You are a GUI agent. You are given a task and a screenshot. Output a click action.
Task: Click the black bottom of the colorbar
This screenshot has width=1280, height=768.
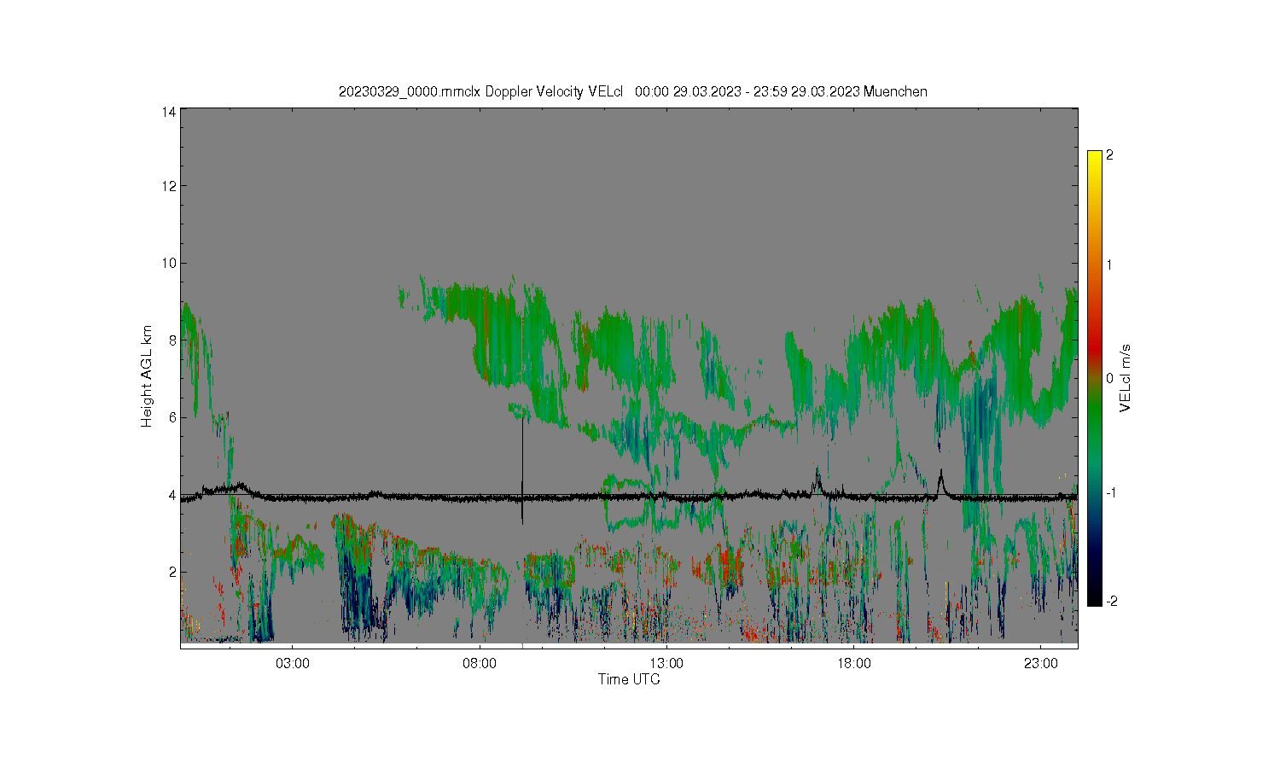[x=1094, y=599]
